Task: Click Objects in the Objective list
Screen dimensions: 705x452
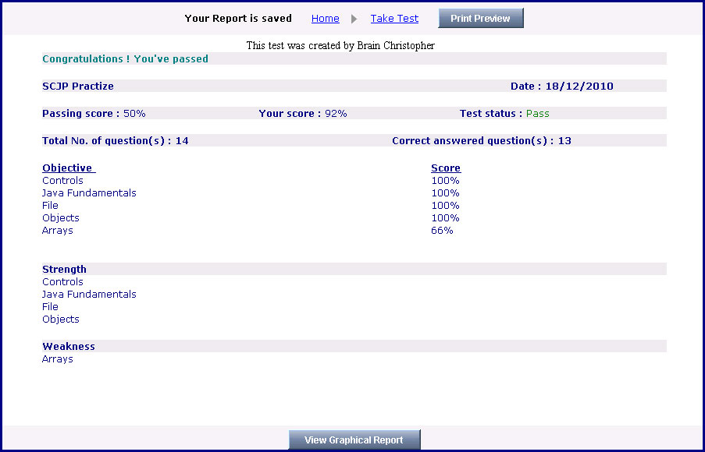Action: (61, 218)
